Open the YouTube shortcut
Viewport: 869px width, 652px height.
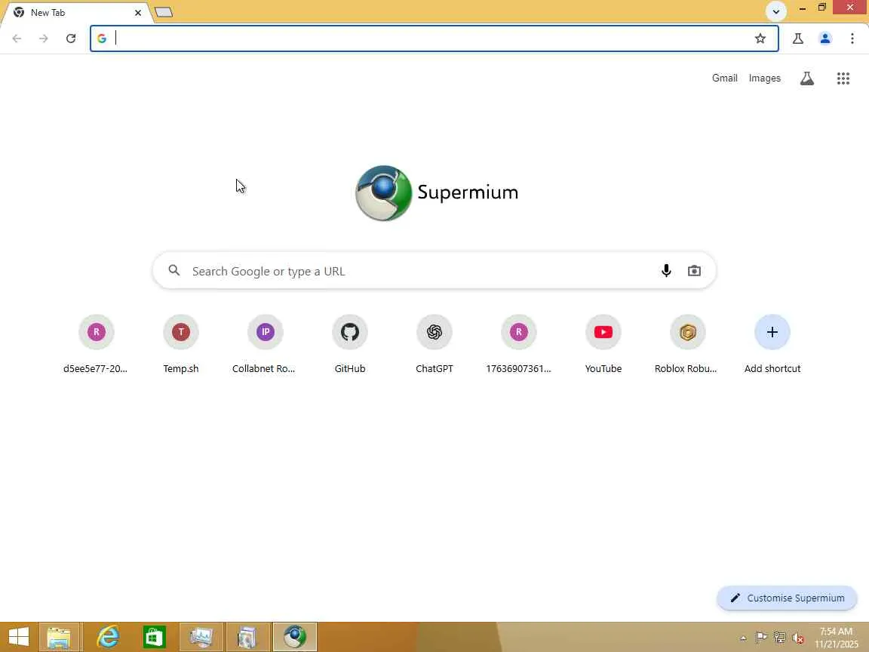[x=603, y=344]
